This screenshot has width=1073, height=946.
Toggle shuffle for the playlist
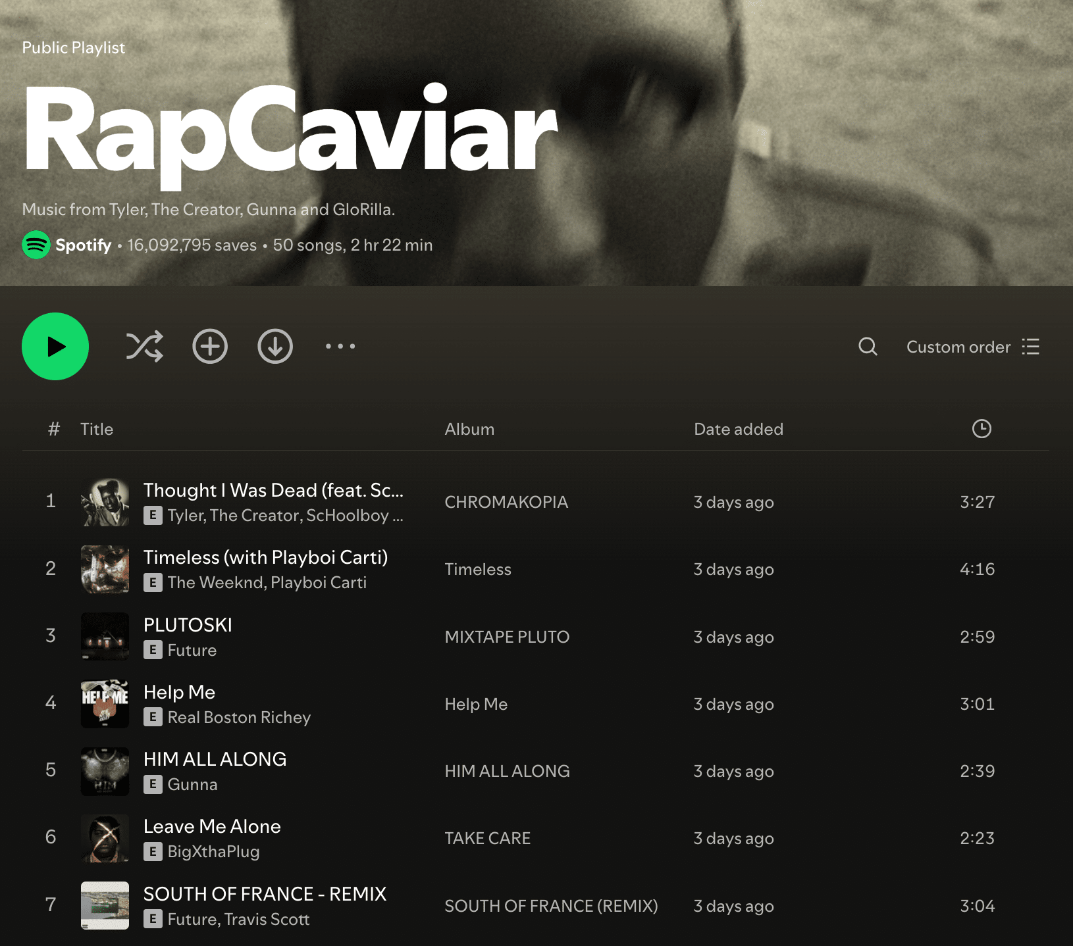(144, 346)
